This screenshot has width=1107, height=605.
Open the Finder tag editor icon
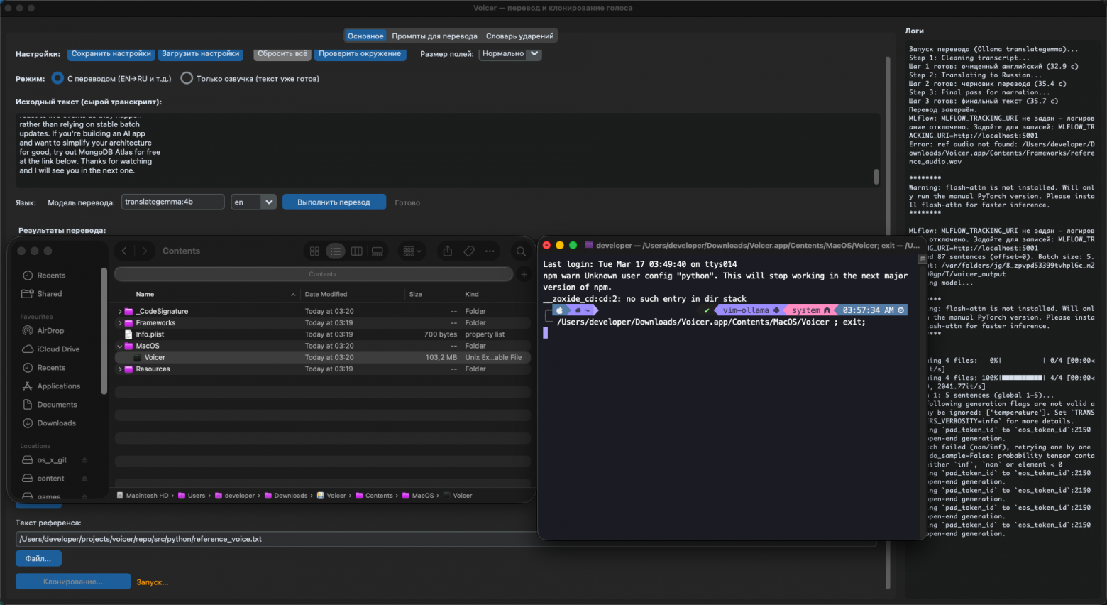pyautogui.click(x=469, y=251)
